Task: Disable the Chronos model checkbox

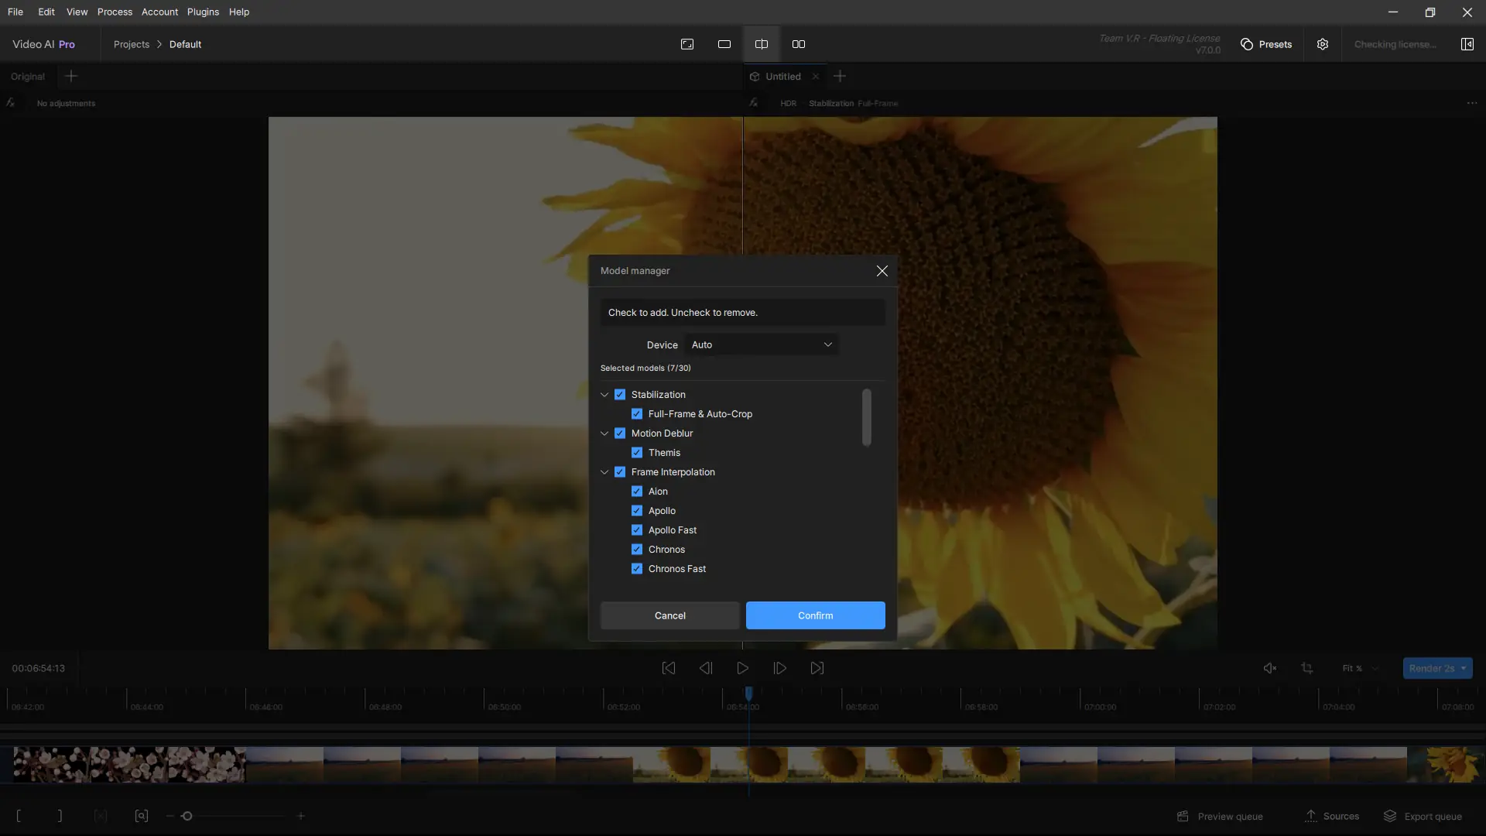Action: click(637, 550)
